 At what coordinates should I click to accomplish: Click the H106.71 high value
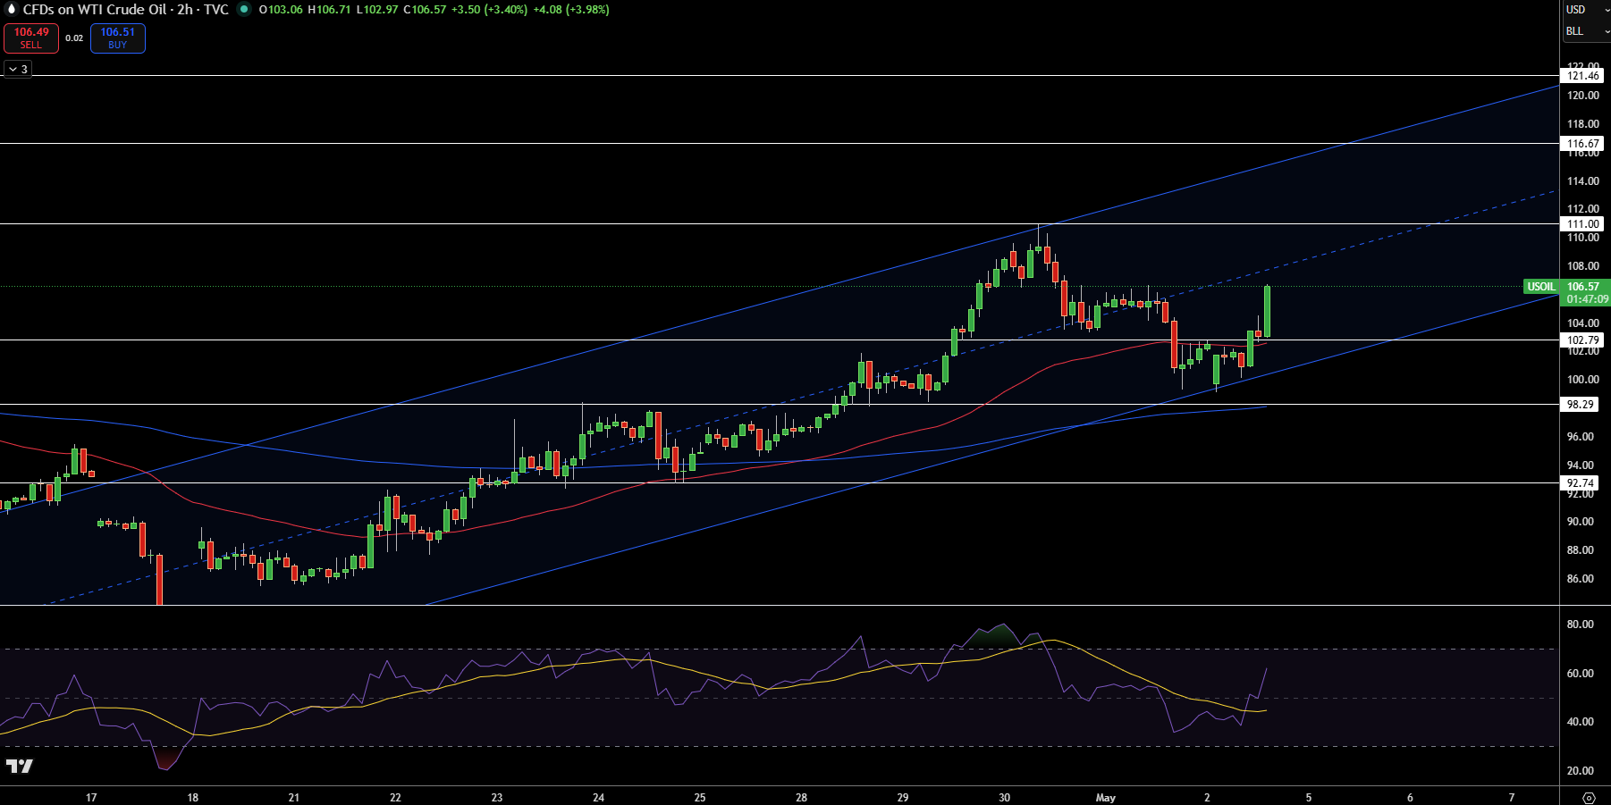point(329,10)
